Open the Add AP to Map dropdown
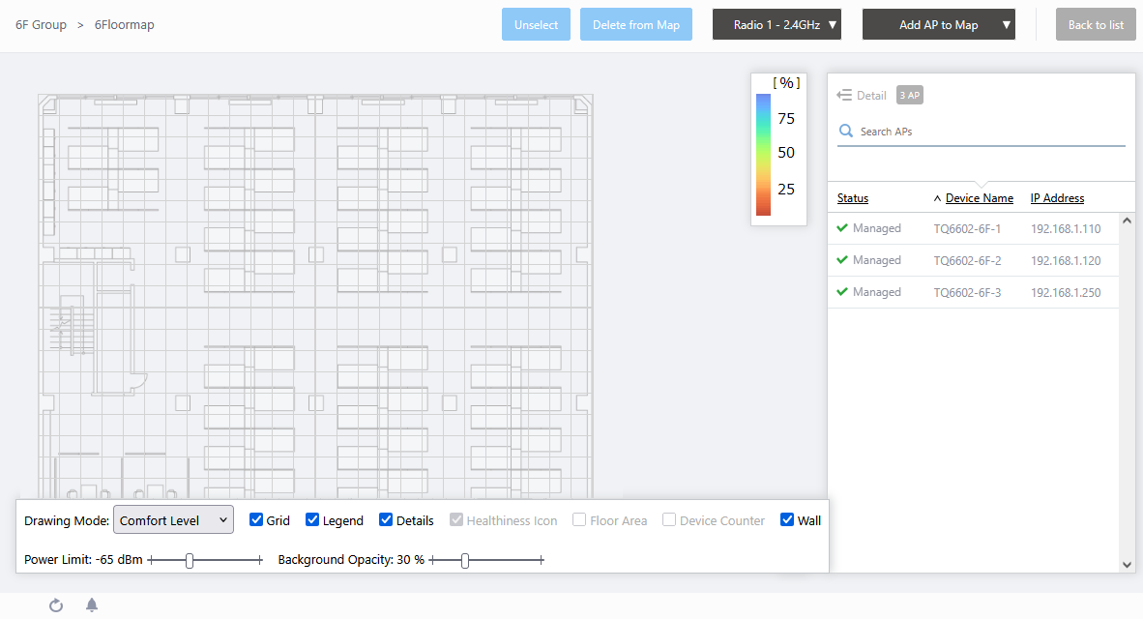This screenshot has height=619, width=1143. [x=938, y=25]
